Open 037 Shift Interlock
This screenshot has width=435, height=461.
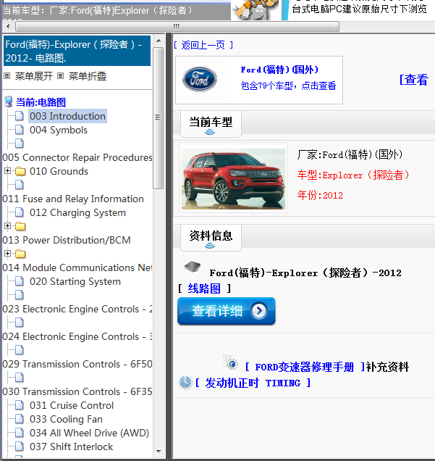71,447
